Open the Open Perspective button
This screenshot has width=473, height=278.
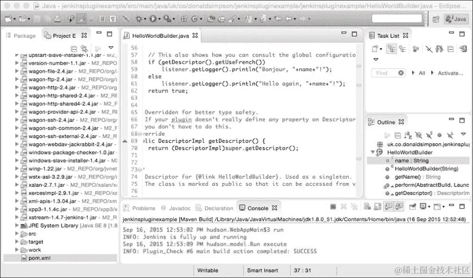tap(436, 19)
